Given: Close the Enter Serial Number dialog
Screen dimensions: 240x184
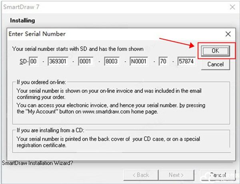Looking at the screenshot, I should [228, 34].
